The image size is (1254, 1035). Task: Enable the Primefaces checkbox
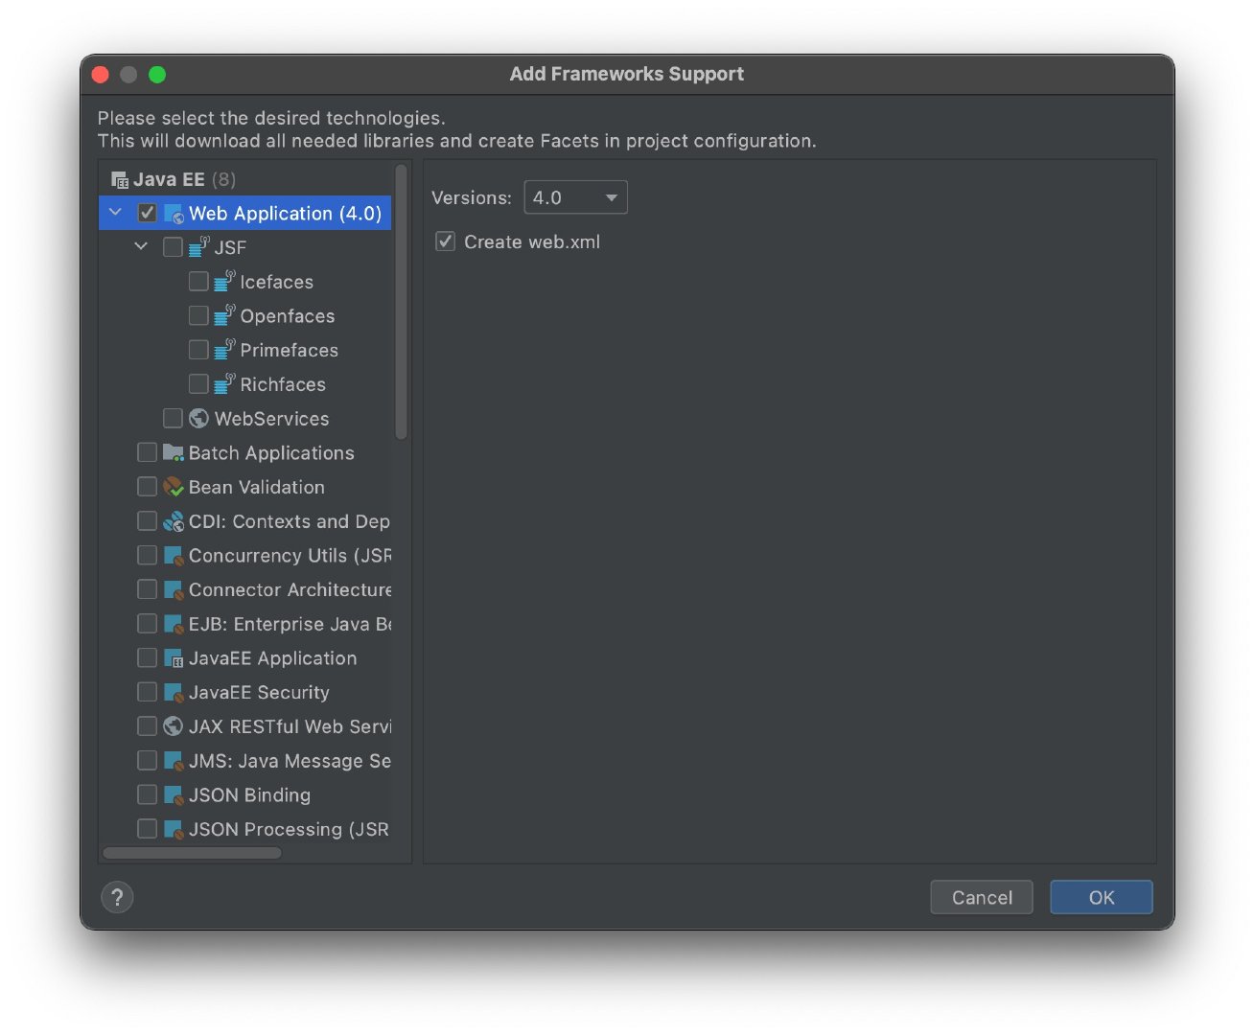(198, 350)
